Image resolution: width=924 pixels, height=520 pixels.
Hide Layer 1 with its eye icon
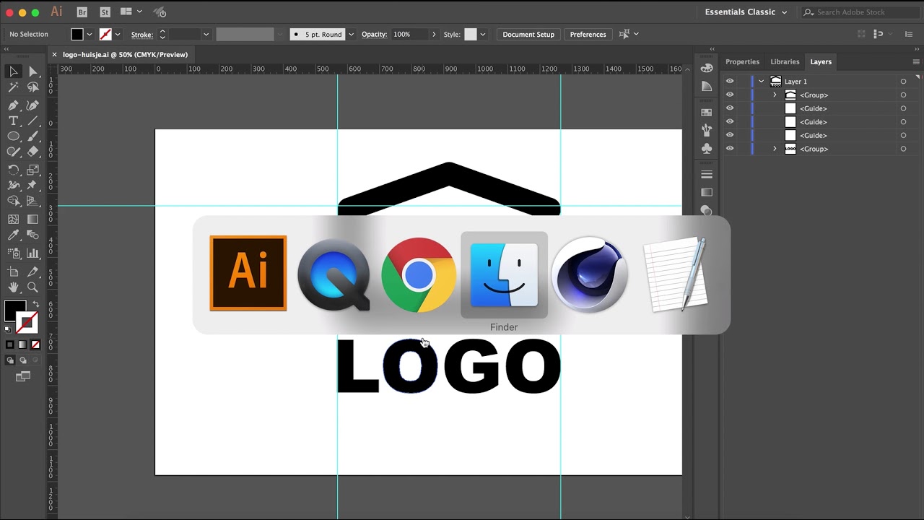tap(730, 82)
